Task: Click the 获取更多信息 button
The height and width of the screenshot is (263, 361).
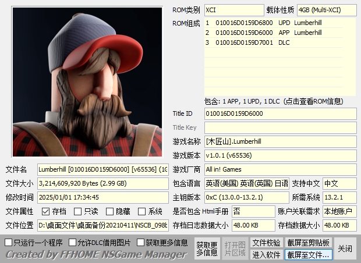Action: pos(207,248)
